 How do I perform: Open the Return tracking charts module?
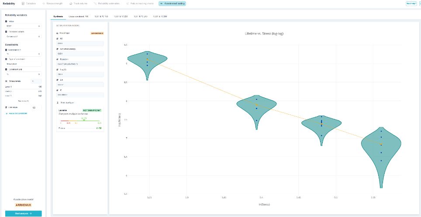point(140,3)
